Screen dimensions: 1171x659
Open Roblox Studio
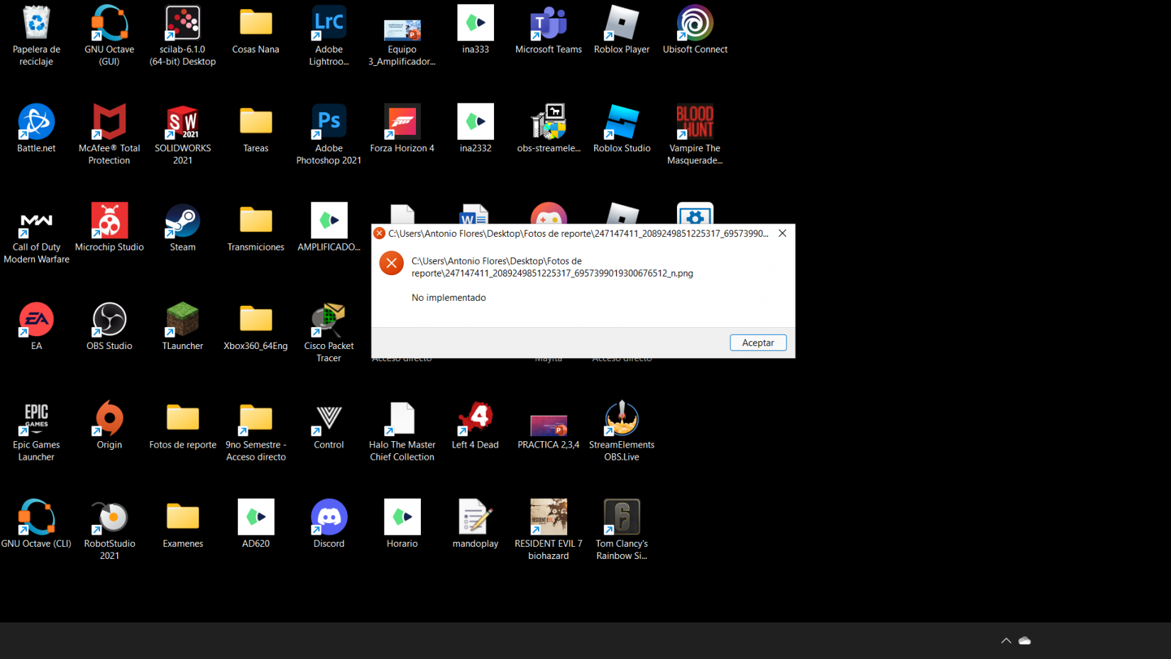(x=622, y=128)
